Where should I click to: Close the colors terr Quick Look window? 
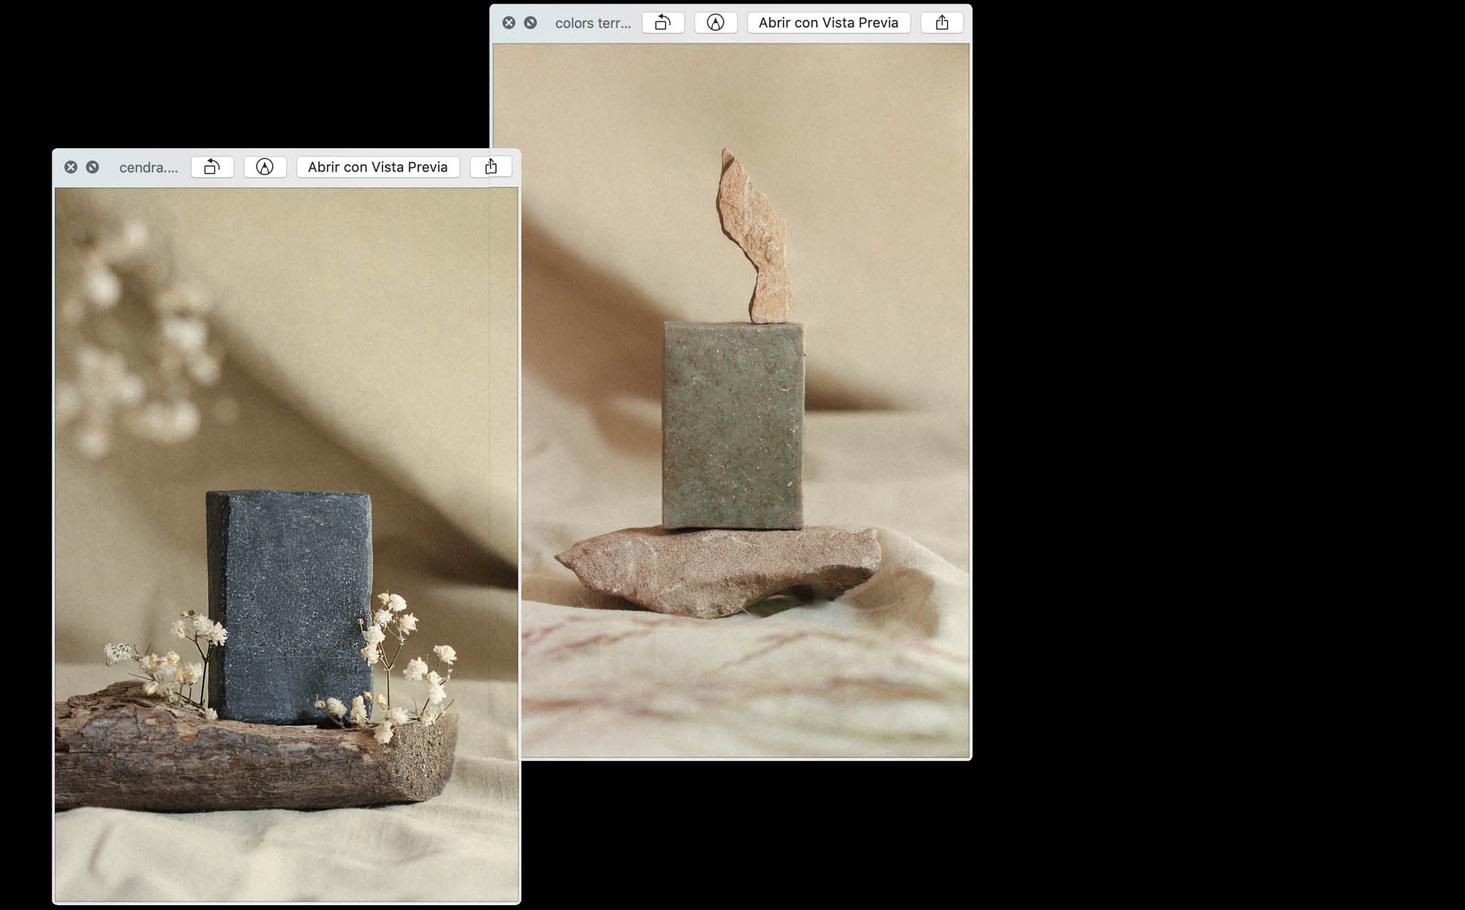point(508,23)
